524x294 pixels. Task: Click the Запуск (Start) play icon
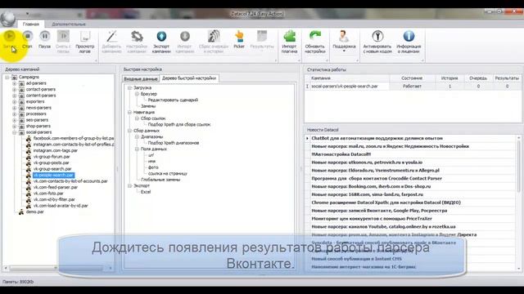10,36
